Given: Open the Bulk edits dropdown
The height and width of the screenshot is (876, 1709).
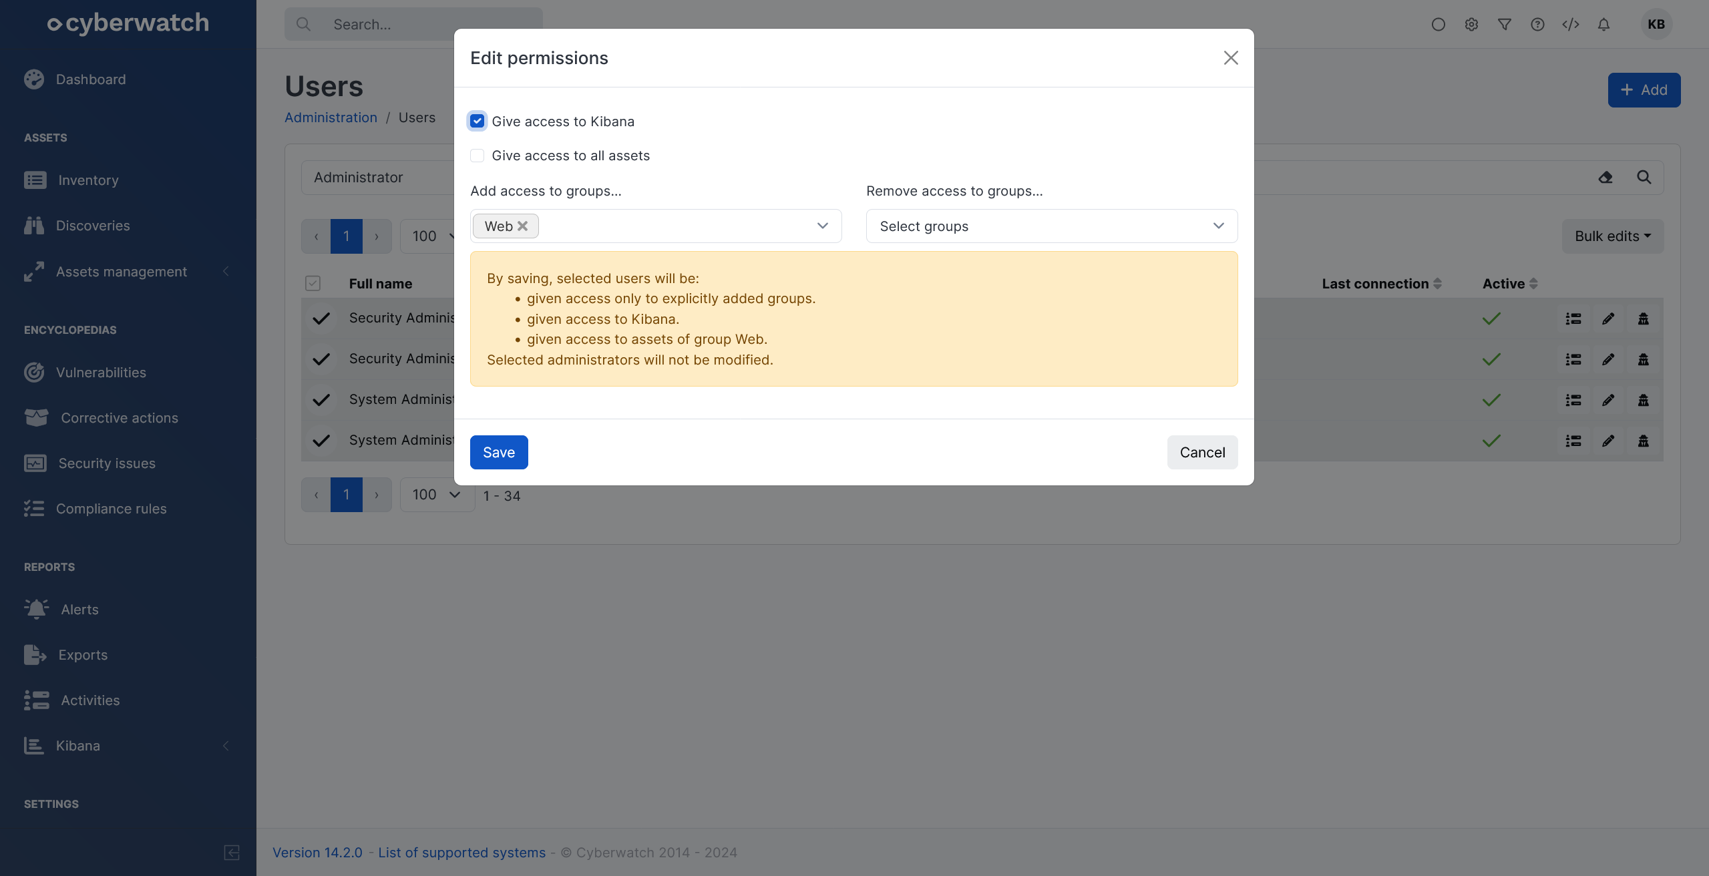Looking at the screenshot, I should coord(1612,236).
